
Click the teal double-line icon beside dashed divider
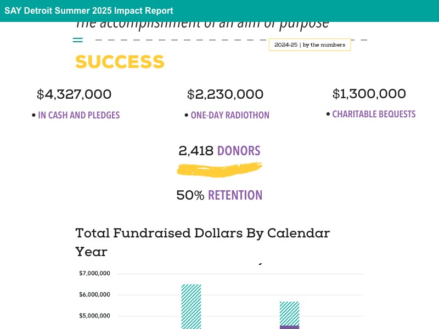78,40
